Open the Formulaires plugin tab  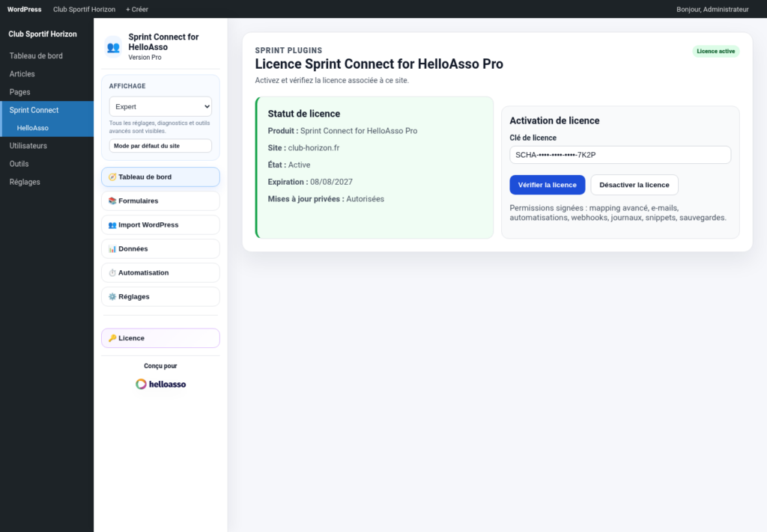[x=160, y=201]
